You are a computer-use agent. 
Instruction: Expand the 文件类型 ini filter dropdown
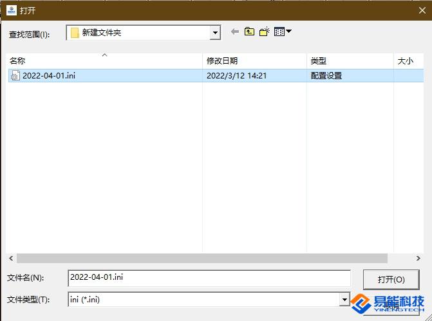344,299
